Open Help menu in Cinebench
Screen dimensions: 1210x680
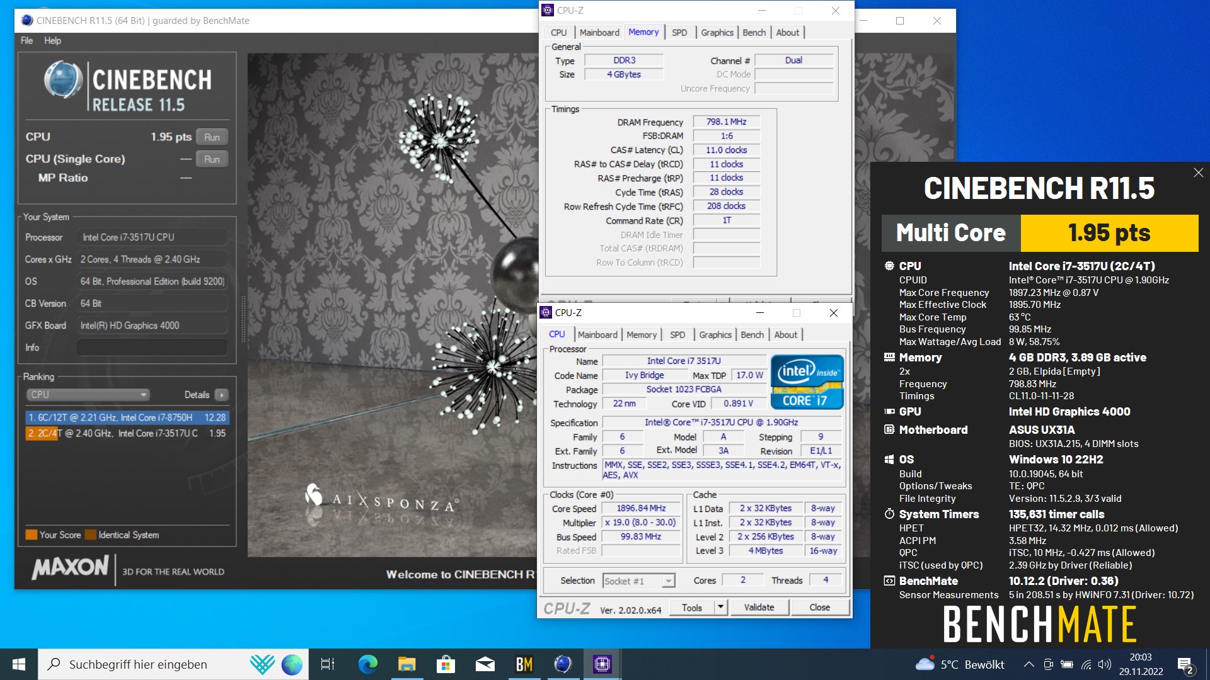click(52, 40)
